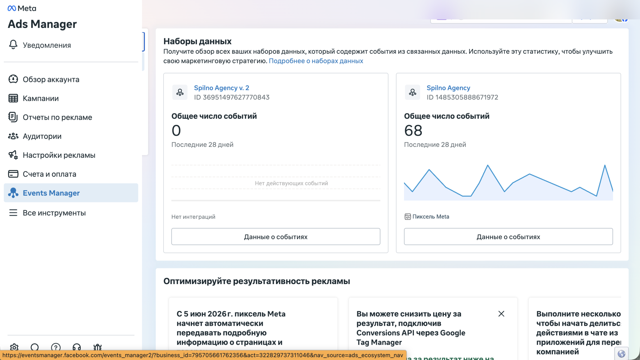
Task: Click the event count 0
Action: point(176,130)
